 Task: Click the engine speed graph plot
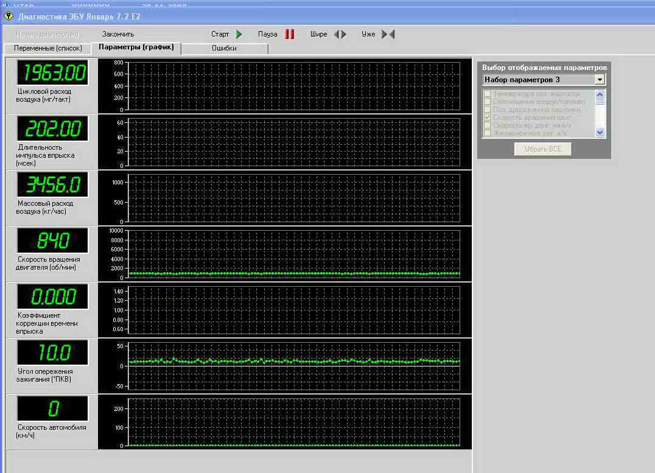[x=294, y=254]
